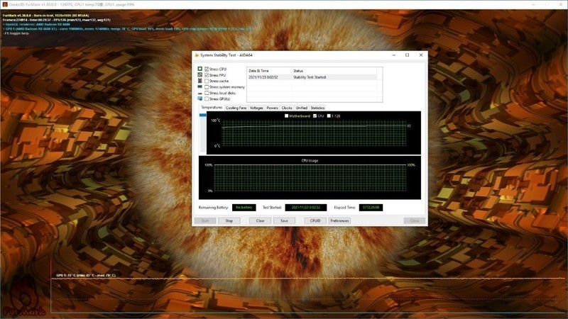
Task: Enable the Stress cache checkbox
Action: coord(207,81)
